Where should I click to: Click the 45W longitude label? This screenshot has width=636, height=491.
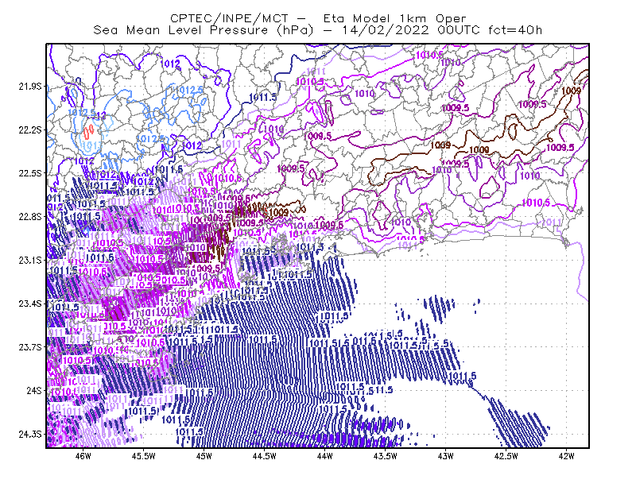click(204, 456)
